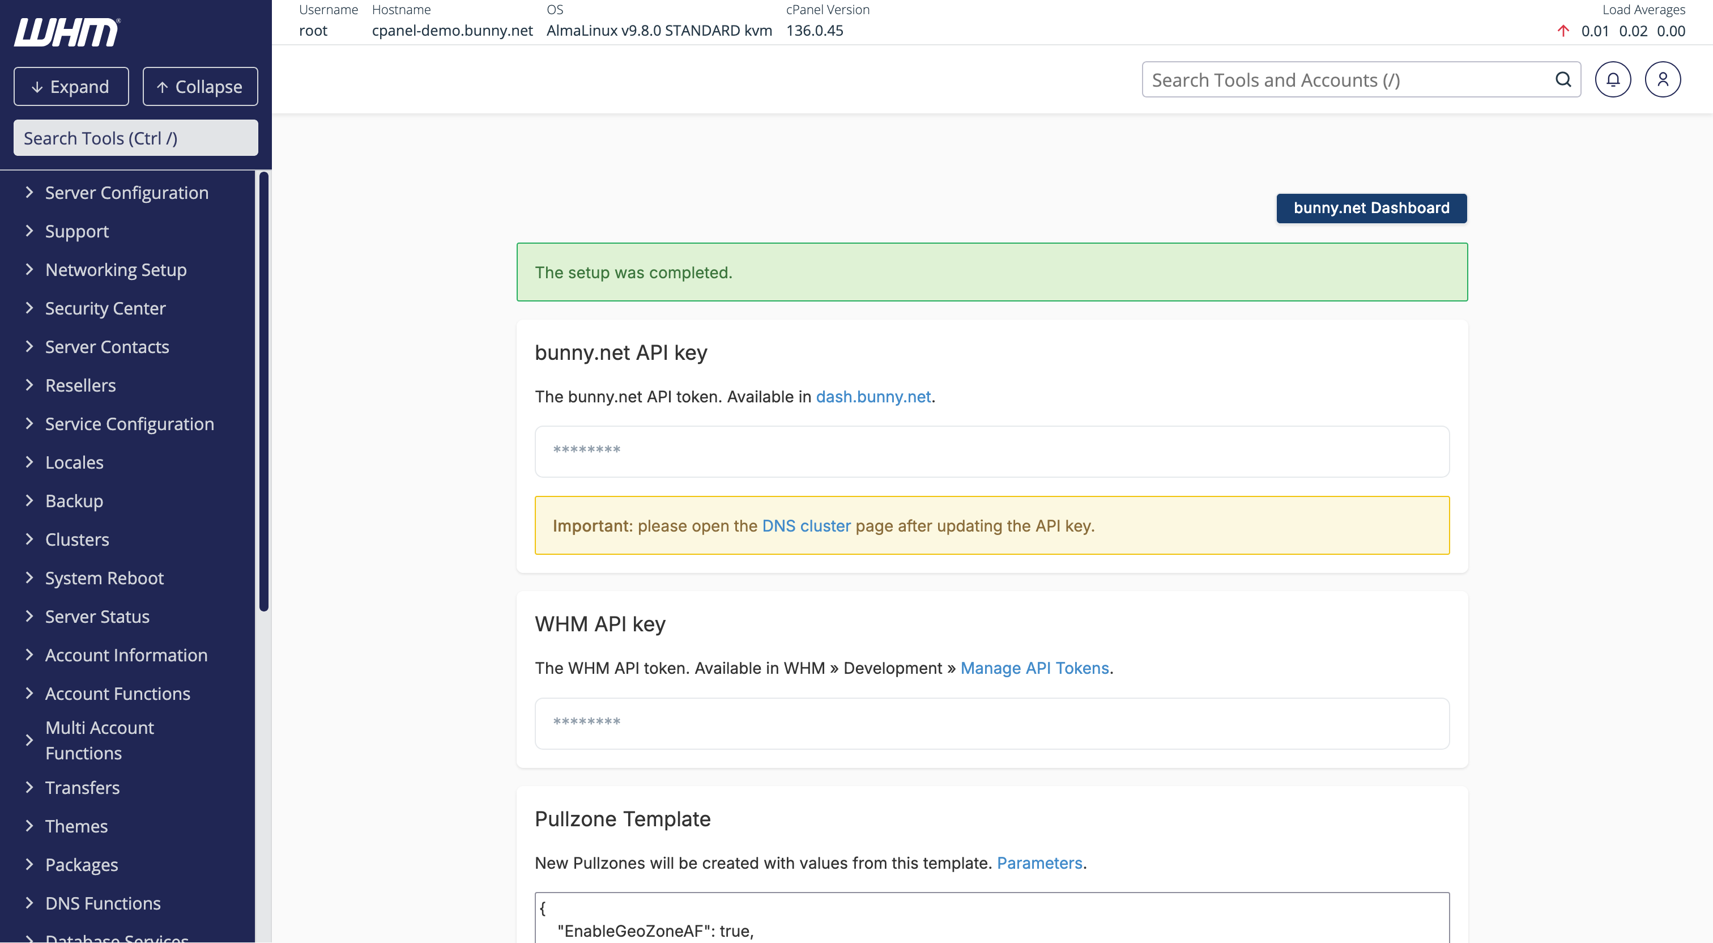Open Service Configuration menu item

[130, 424]
